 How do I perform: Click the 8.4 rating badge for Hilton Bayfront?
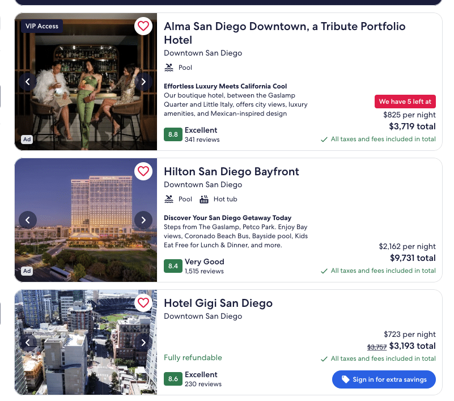[173, 266]
